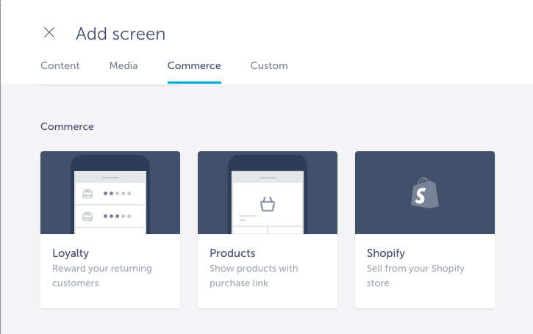Click 'Sell from your Shopify store' description

click(415, 275)
